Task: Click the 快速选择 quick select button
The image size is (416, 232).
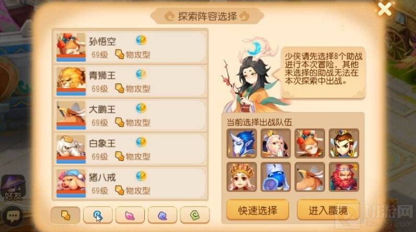Action: pos(258,210)
